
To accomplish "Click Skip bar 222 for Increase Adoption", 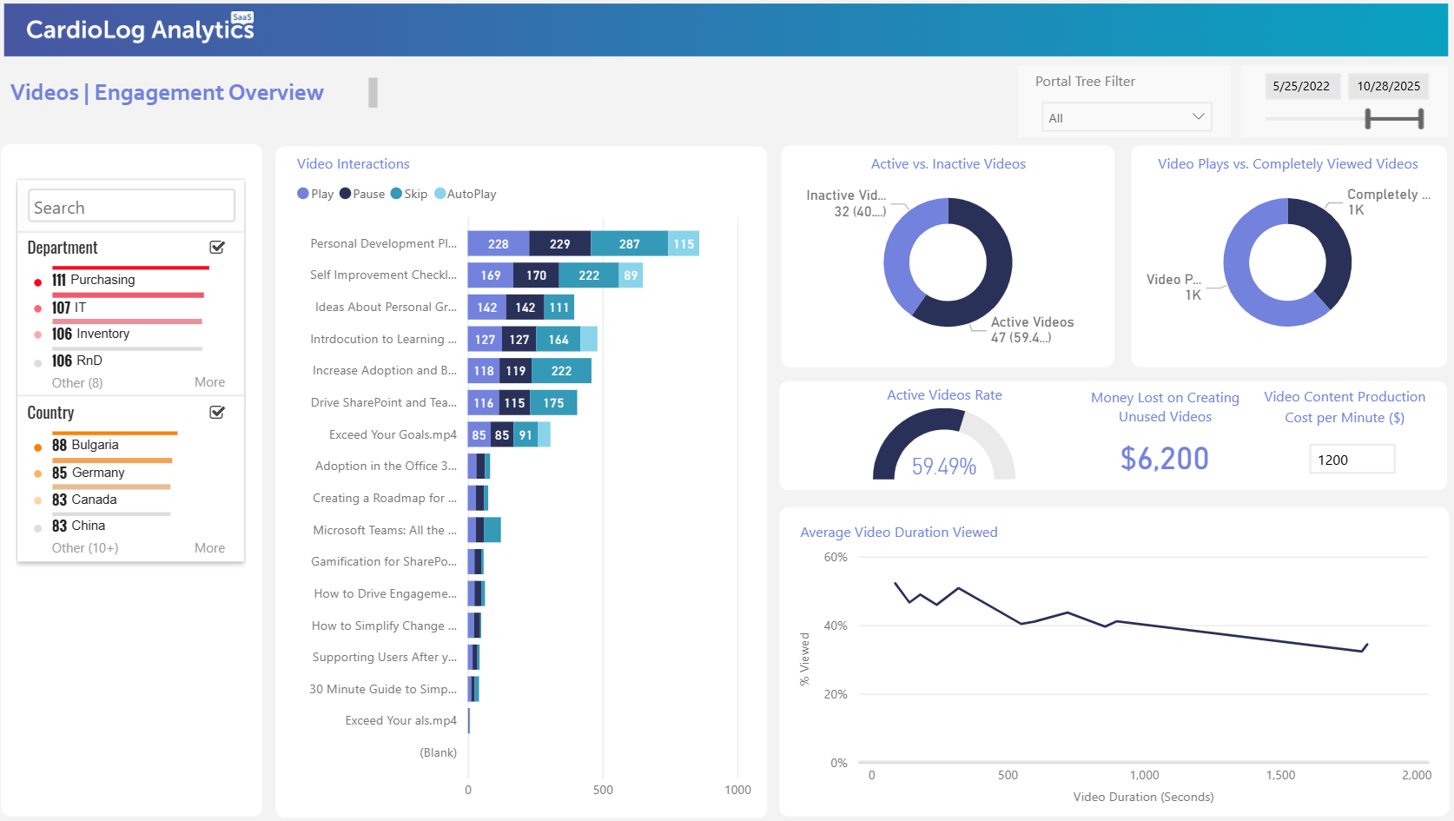I will pos(561,371).
